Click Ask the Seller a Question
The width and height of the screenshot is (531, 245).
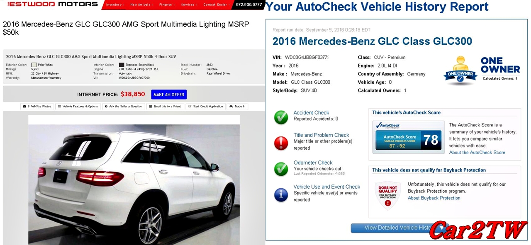124,107
